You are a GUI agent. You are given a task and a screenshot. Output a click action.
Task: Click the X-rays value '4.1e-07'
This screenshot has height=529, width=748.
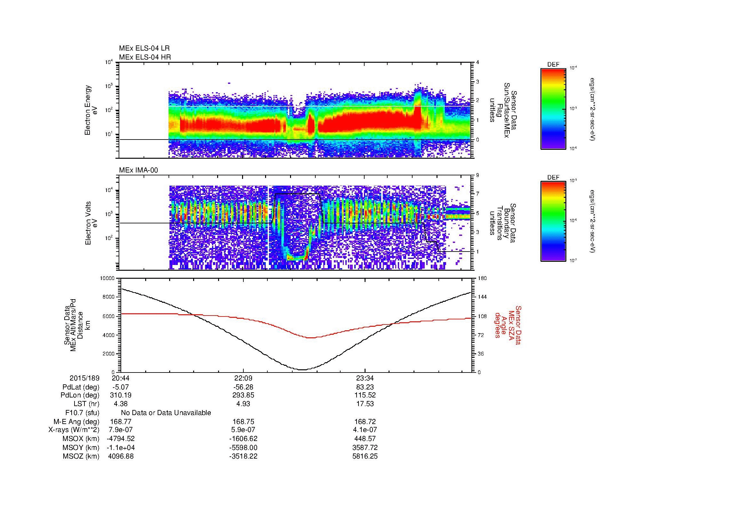(x=365, y=430)
